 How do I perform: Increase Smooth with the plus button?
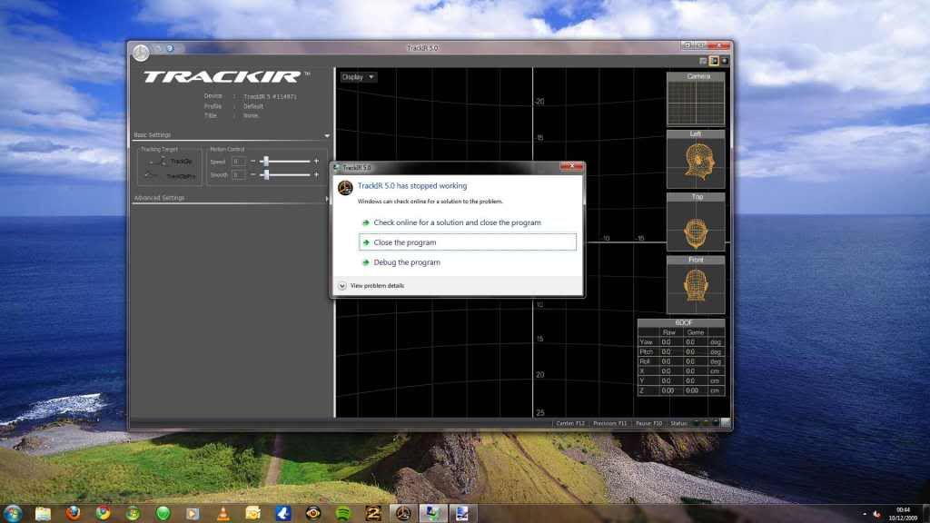316,175
